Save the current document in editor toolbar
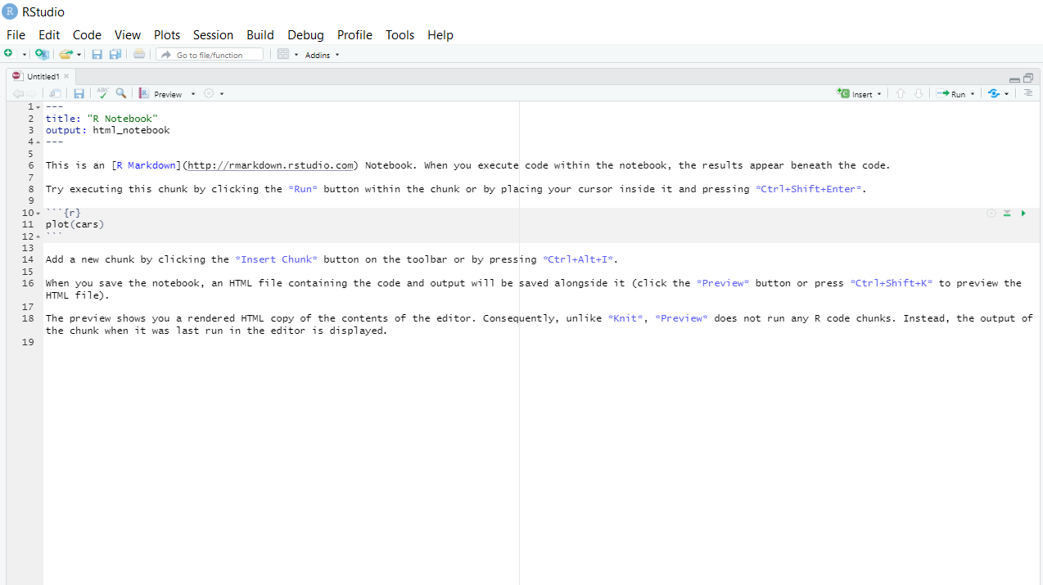The width and height of the screenshot is (1043, 585). point(79,94)
